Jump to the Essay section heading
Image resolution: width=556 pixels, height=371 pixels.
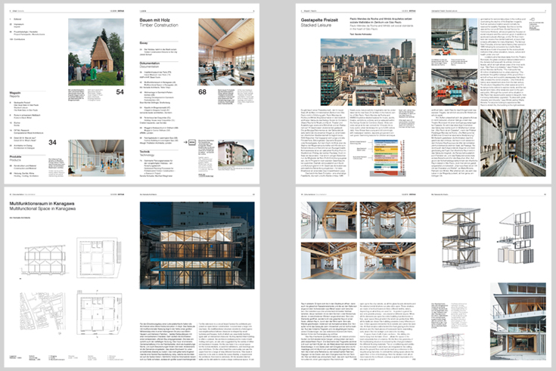141,43
